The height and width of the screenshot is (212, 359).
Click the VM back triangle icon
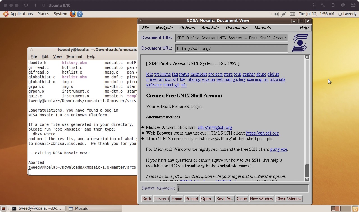pos(43,5)
